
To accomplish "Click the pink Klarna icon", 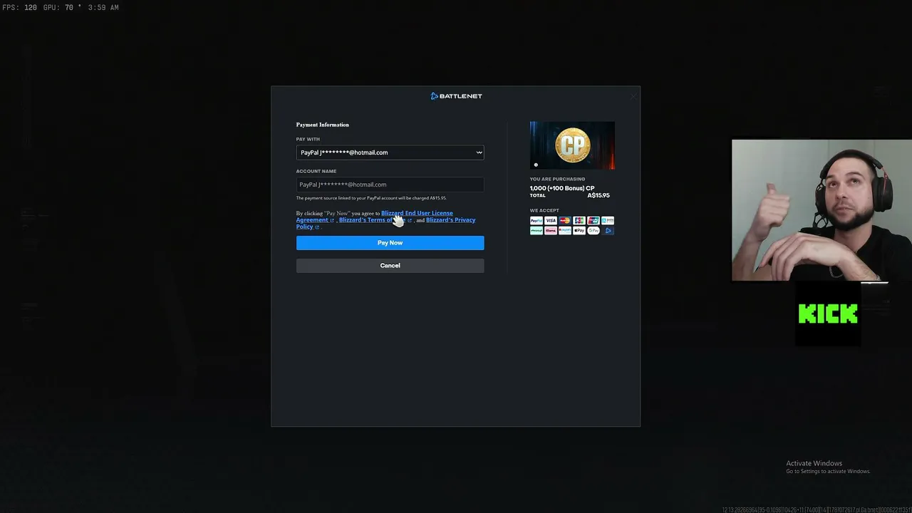I will pos(550,231).
